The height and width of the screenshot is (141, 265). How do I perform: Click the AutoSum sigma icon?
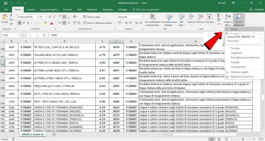[219, 15]
